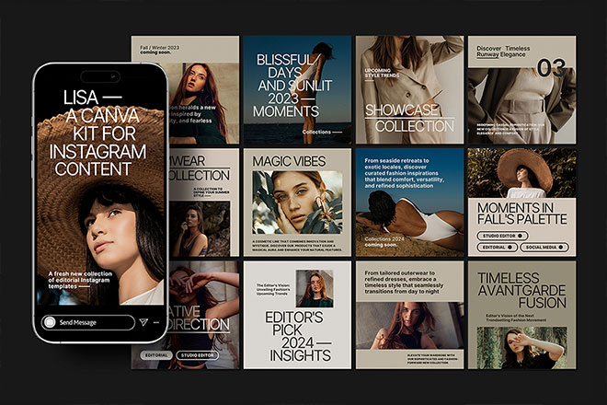Click the 'LISA — A CANVA KIT' phone headline
The image size is (607, 405).
(97, 133)
